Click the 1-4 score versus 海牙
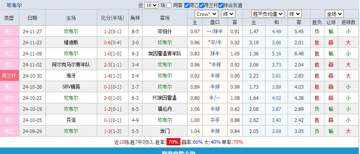 click(x=108, y=76)
